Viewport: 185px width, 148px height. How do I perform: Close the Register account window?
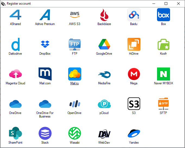tap(178, 4)
